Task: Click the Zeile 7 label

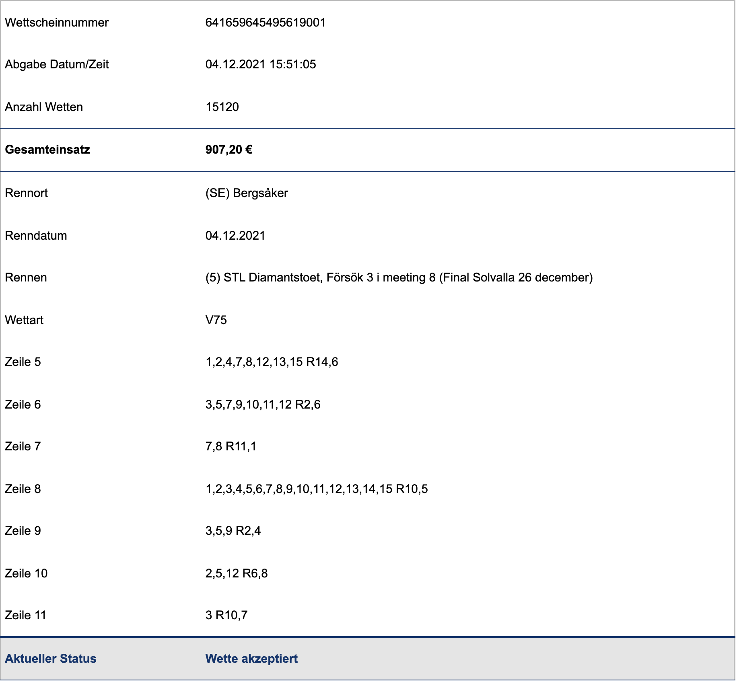Action: coord(23,446)
